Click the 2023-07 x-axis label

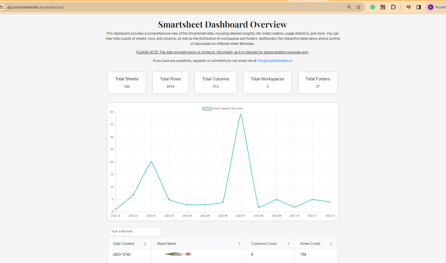click(x=241, y=216)
